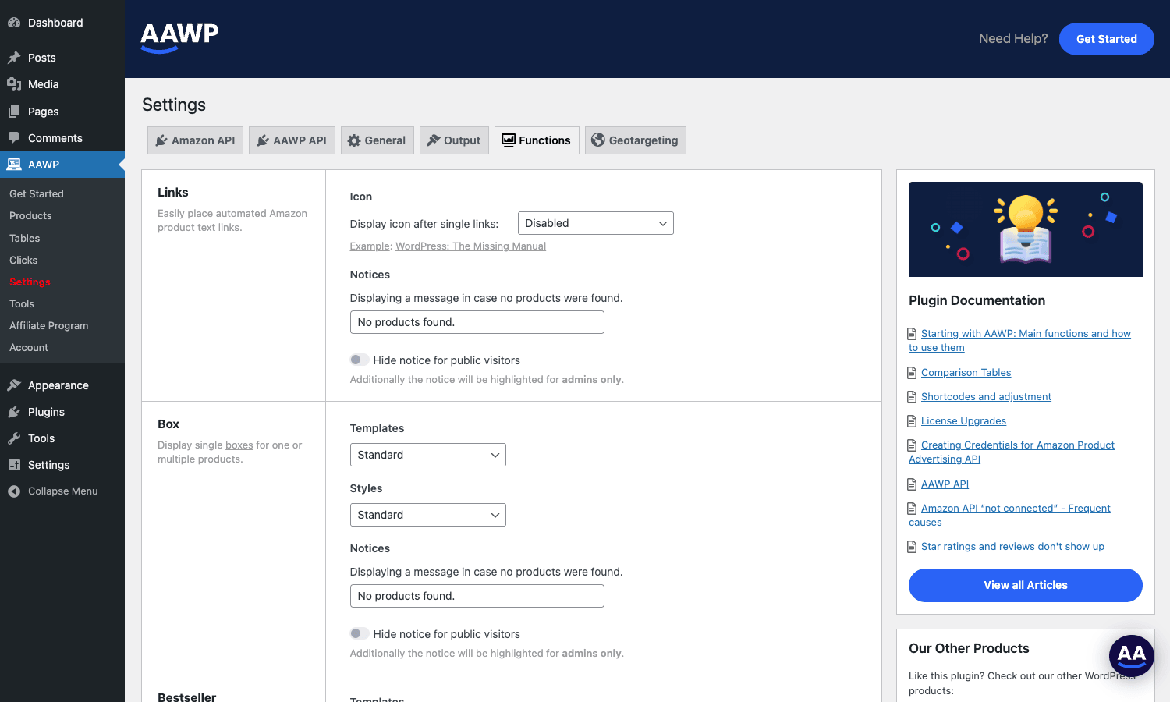The image size is (1170, 702).
Task: Open Affiliate Program in AAWP submenu
Action: 48,326
